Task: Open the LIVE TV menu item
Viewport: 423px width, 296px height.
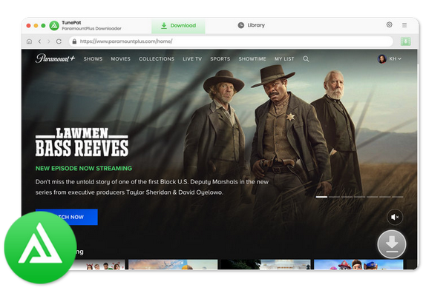Action: click(x=192, y=59)
